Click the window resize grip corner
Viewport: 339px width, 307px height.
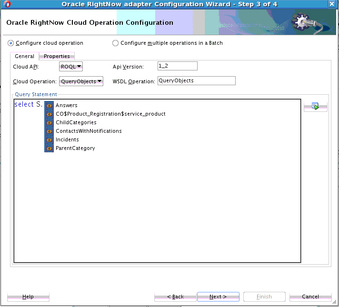point(334,302)
